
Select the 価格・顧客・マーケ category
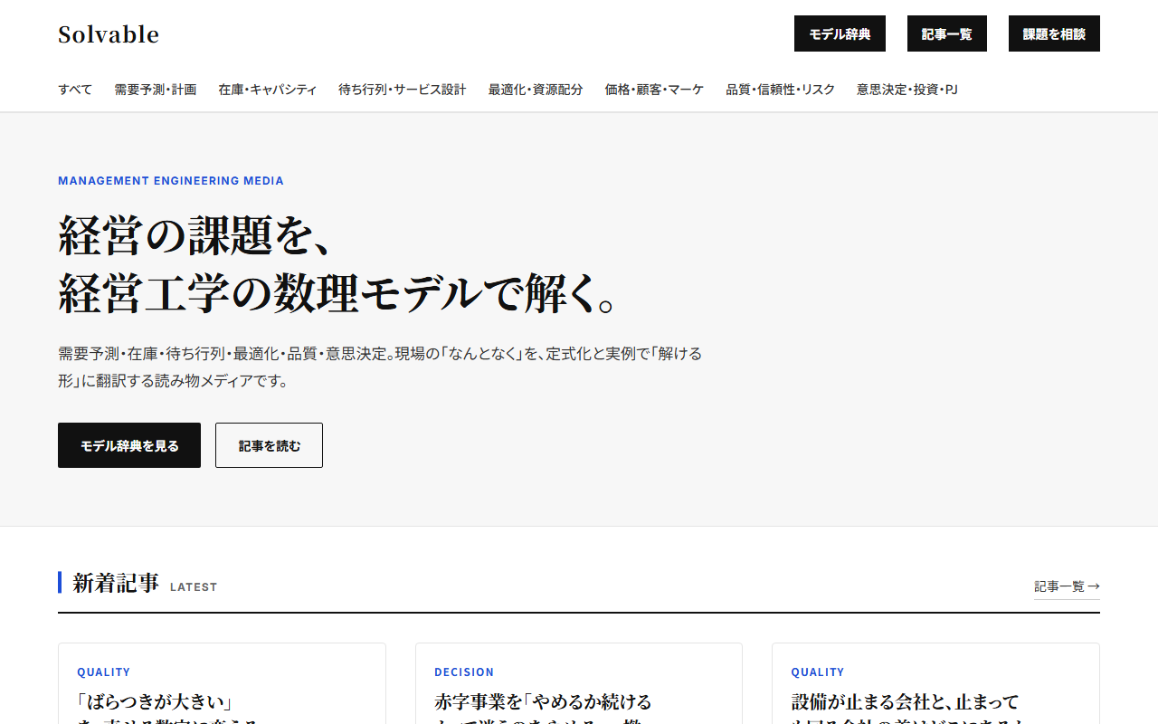click(654, 90)
